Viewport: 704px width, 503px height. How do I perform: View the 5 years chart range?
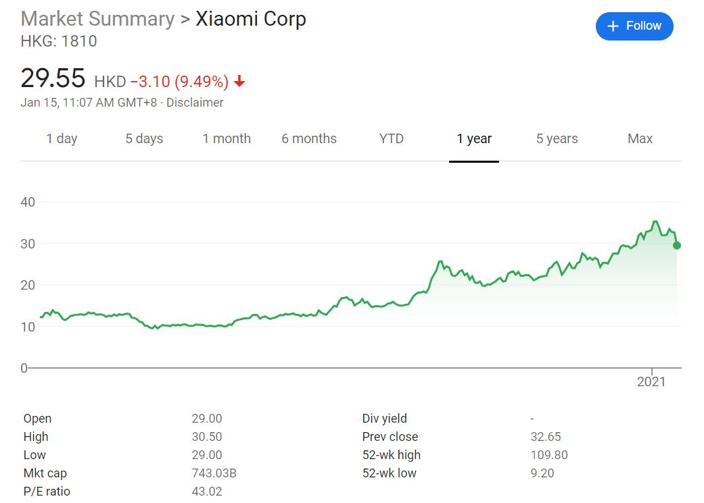(557, 138)
